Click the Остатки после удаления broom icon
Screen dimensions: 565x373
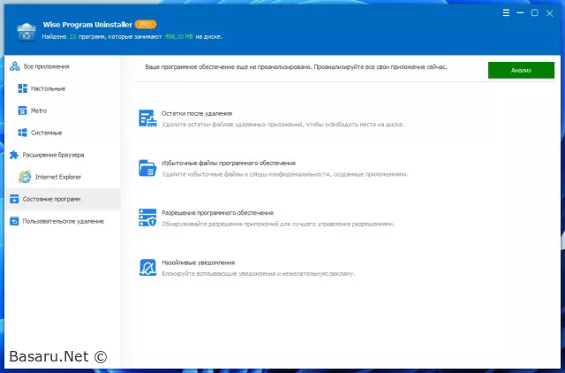tap(147, 118)
